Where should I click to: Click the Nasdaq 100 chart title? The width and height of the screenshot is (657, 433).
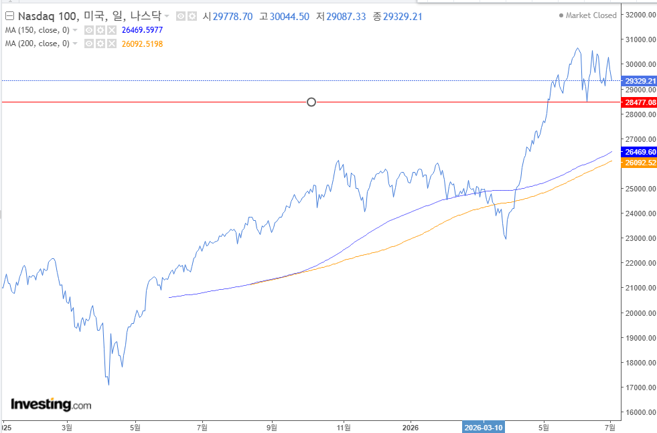tap(89, 16)
